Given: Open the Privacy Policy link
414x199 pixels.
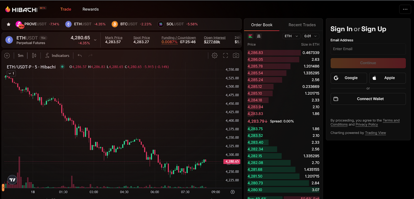Looking at the screenshot, I should click(367, 124).
